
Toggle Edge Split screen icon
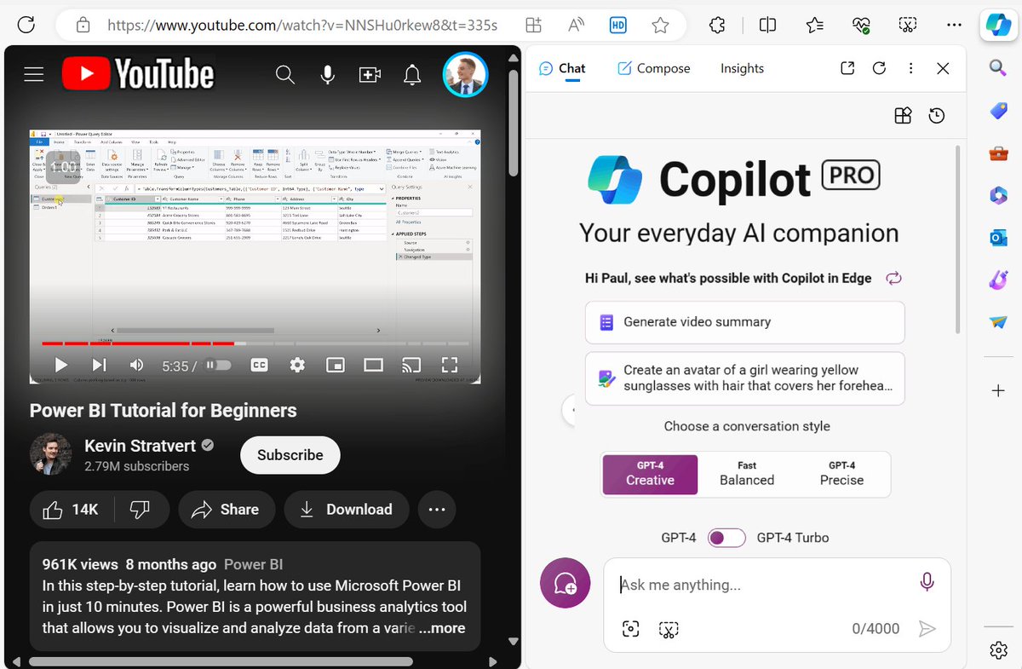coord(767,25)
